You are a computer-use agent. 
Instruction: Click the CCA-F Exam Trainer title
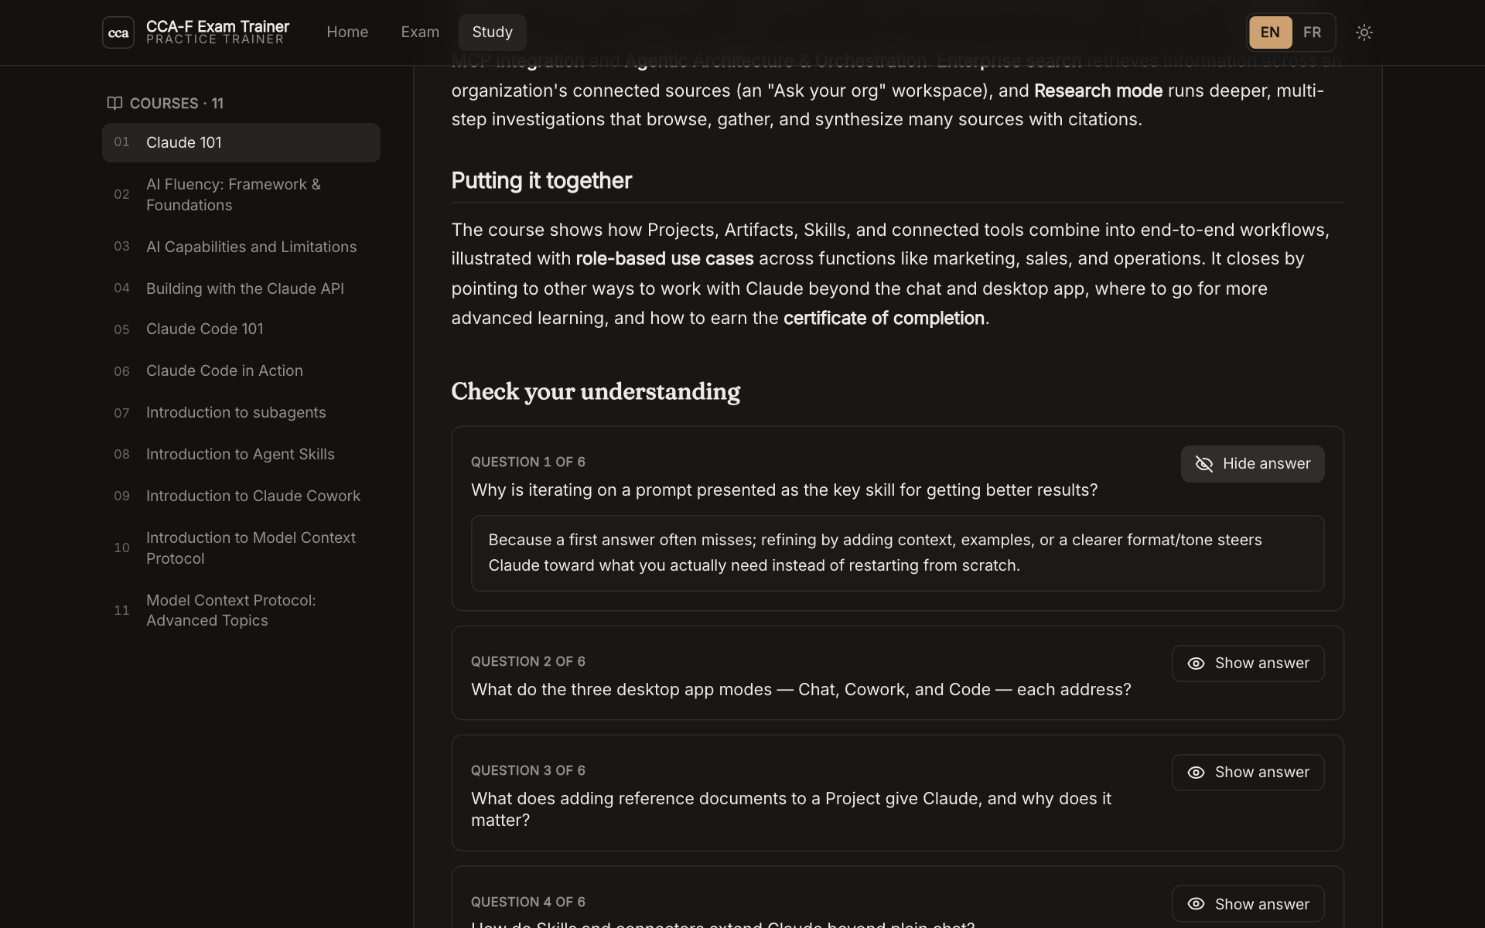218,26
